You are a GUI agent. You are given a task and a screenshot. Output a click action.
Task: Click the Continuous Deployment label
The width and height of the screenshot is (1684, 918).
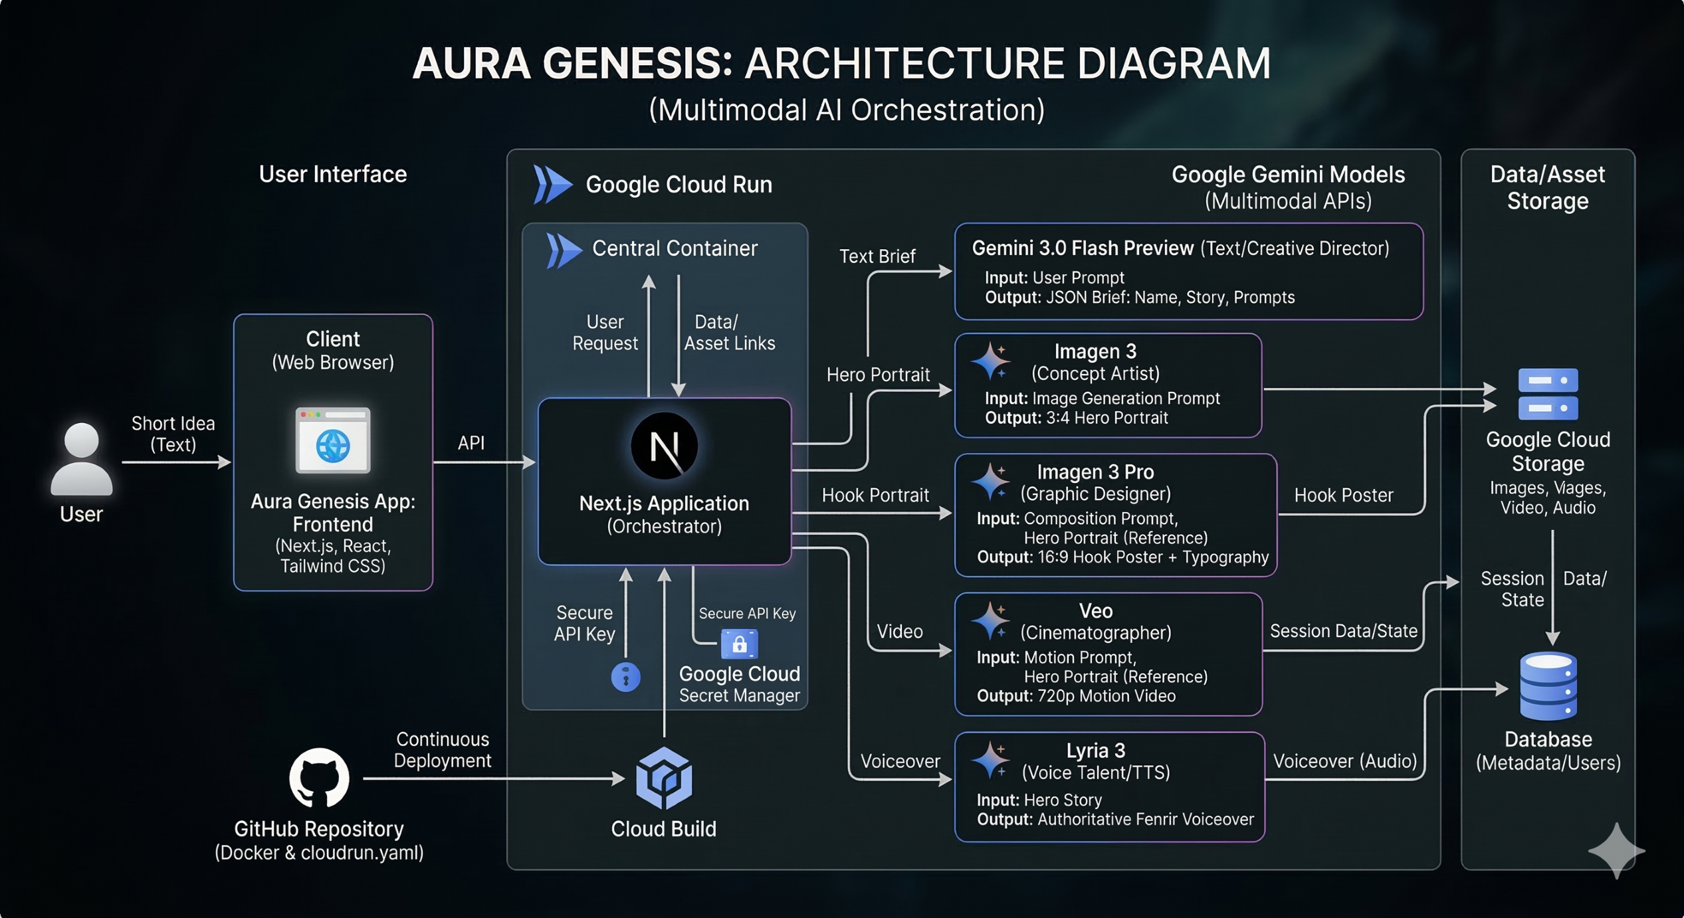[x=443, y=749]
